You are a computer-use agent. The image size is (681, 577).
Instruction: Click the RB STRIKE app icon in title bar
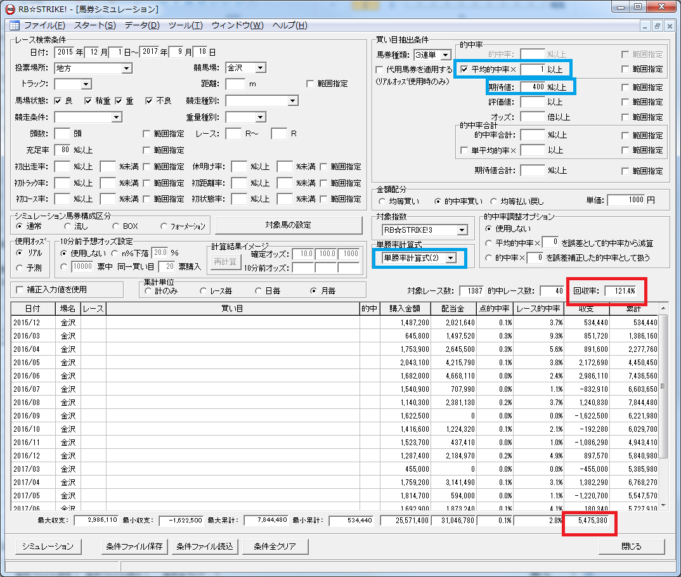point(10,9)
